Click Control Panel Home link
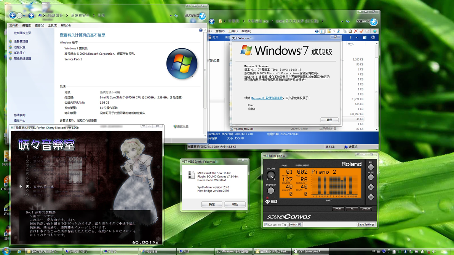454x255 pixels. coord(22,33)
